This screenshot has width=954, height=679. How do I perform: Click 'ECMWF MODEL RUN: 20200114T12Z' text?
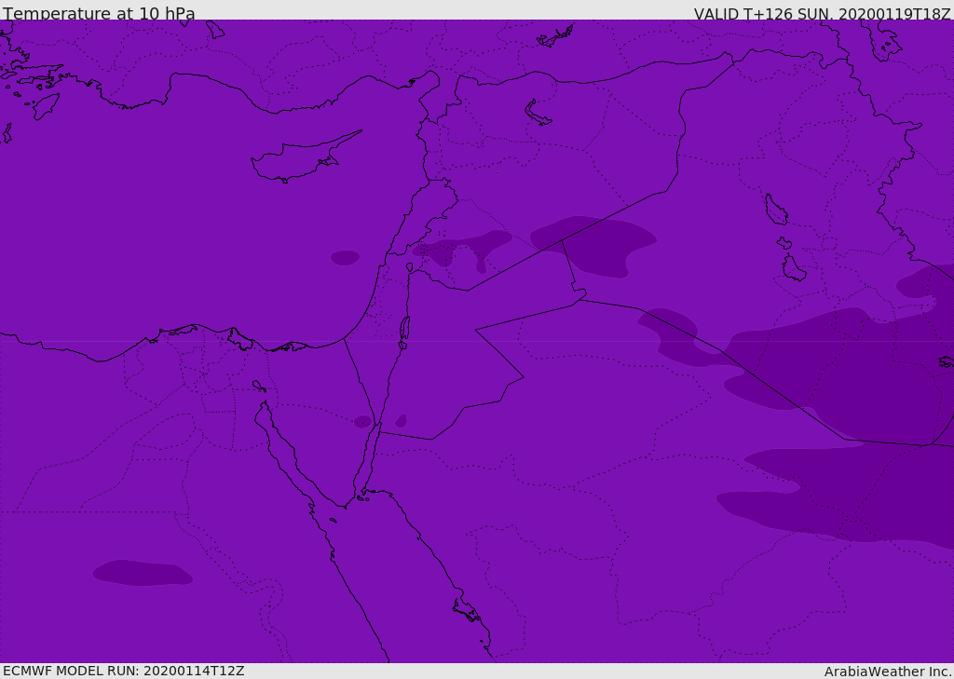click(124, 671)
